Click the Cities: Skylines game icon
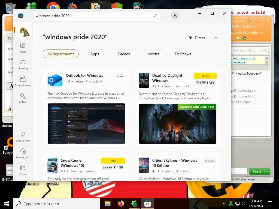 [144, 165]
